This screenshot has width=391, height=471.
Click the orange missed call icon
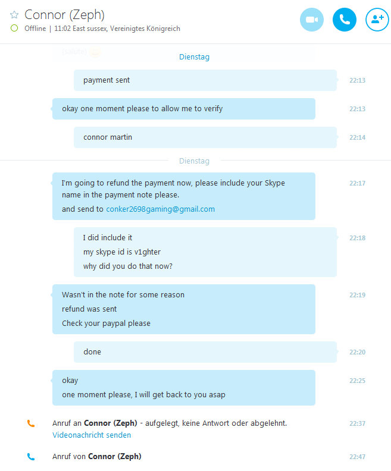31,423
